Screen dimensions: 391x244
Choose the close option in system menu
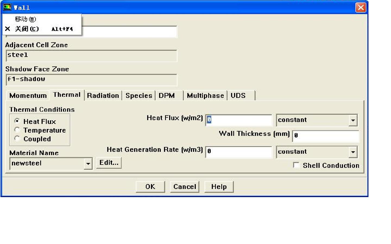coord(27,29)
